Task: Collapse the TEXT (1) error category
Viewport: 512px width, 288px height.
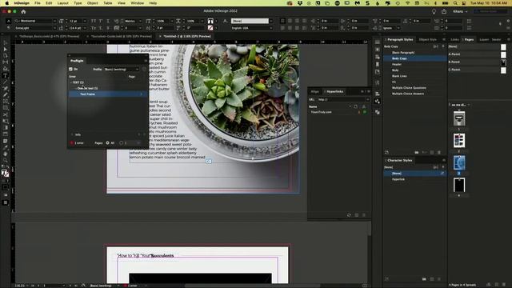Action: tap(71, 82)
